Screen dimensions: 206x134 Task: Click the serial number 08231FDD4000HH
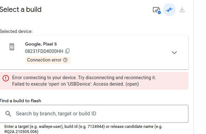(x=44, y=51)
